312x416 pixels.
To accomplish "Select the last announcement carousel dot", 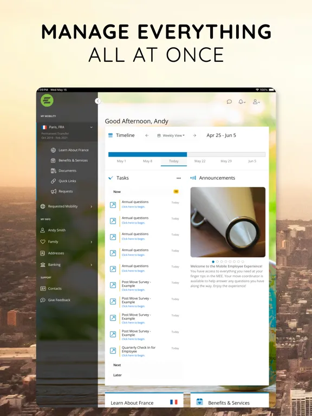I will click(x=243, y=262).
